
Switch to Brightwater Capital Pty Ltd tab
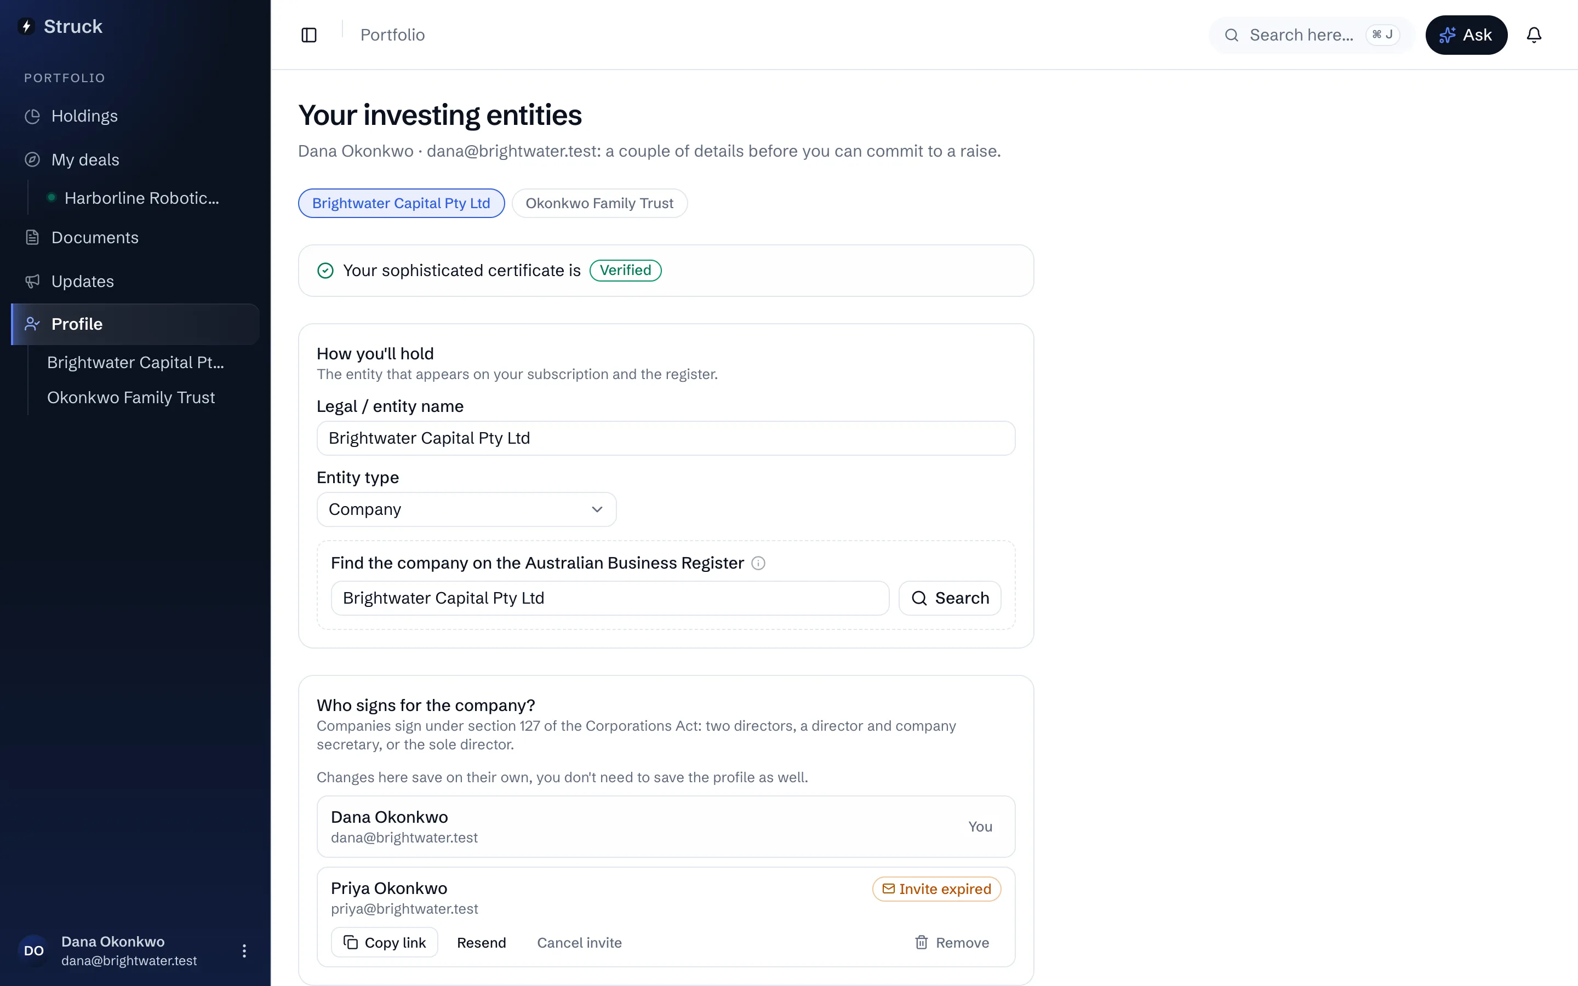(401, 203)
